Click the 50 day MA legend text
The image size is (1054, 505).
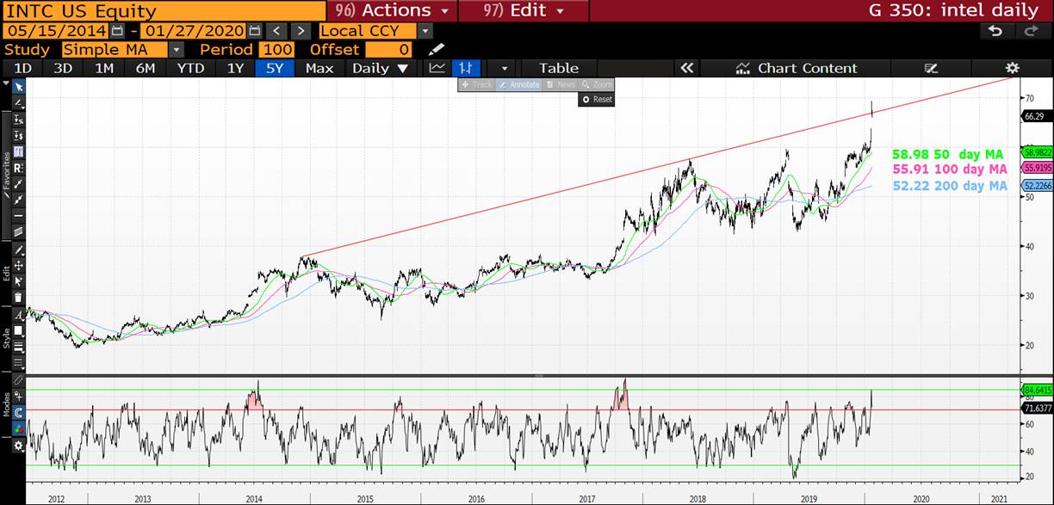click(x=947, y=154)
